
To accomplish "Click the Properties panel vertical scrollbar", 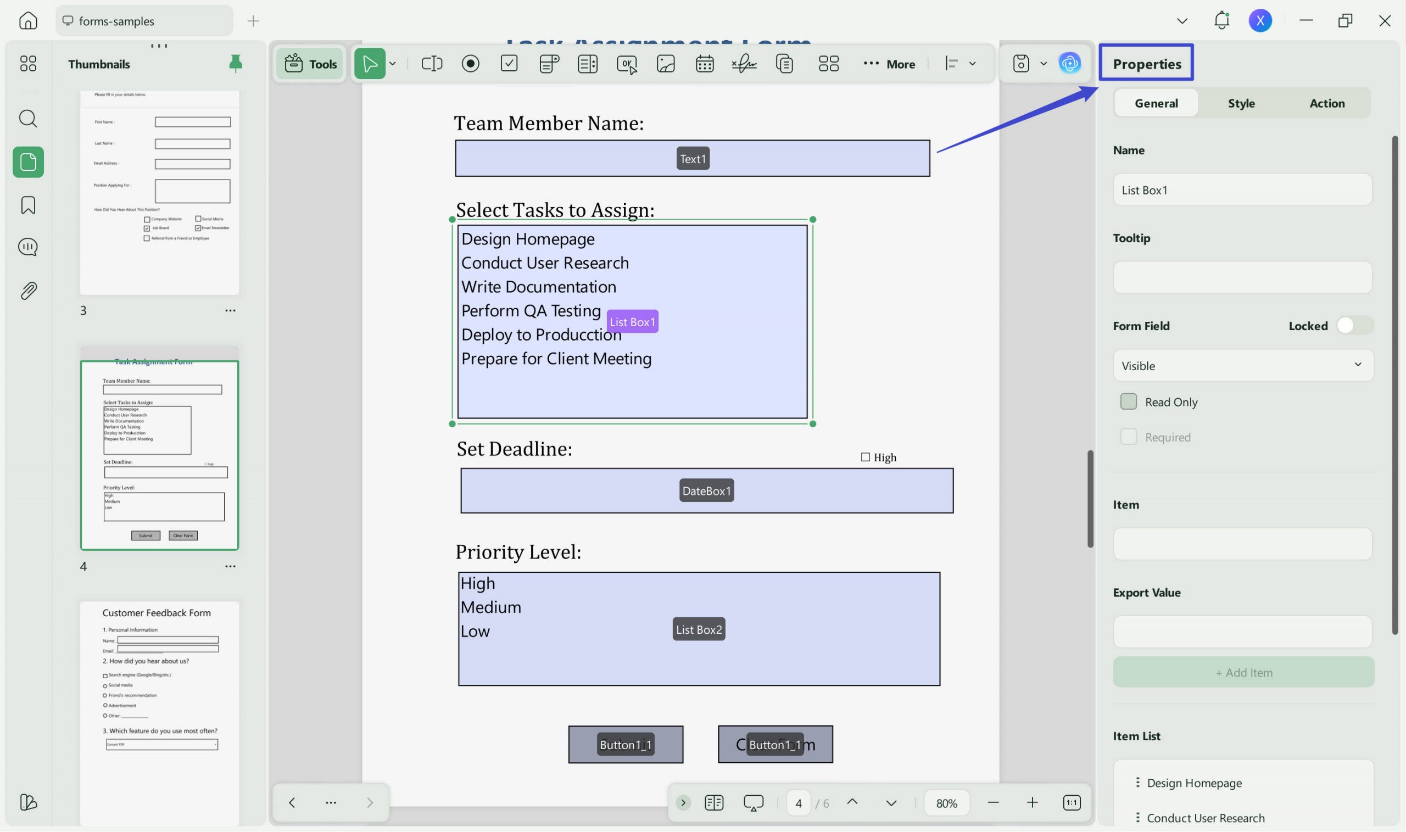I will (x=1394, y=384).
